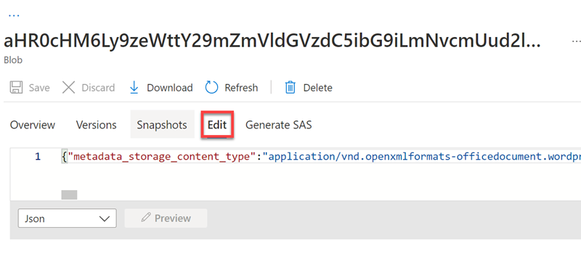Open the Versions tab
The width and height of the screenshot is (581, 262).
click(97, 125)
